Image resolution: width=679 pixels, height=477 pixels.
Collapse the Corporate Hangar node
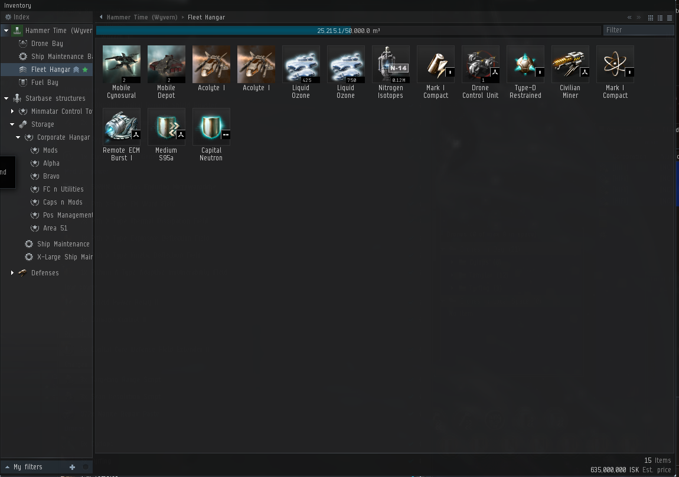[18, 137]
